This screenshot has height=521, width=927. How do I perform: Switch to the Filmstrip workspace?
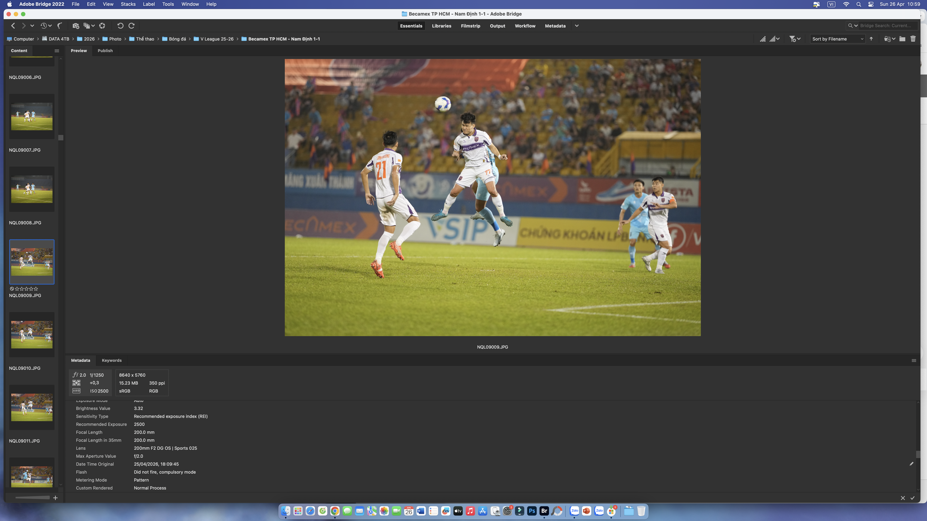(x=470, y=26)
